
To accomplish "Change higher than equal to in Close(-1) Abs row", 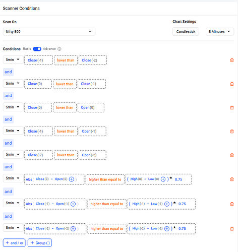I will click(x=107, y=204).
